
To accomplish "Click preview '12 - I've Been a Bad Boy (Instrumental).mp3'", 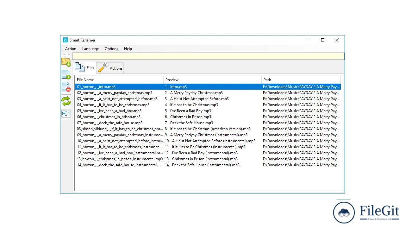I will tap(201, 153).
